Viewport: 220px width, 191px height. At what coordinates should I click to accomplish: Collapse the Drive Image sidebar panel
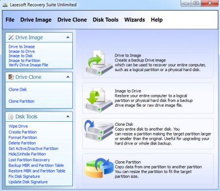coord(68,38)
